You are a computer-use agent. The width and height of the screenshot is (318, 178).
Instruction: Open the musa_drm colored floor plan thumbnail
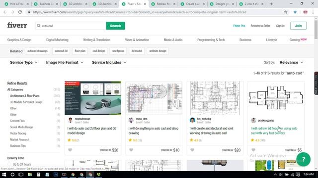click(x=154, y=98)
